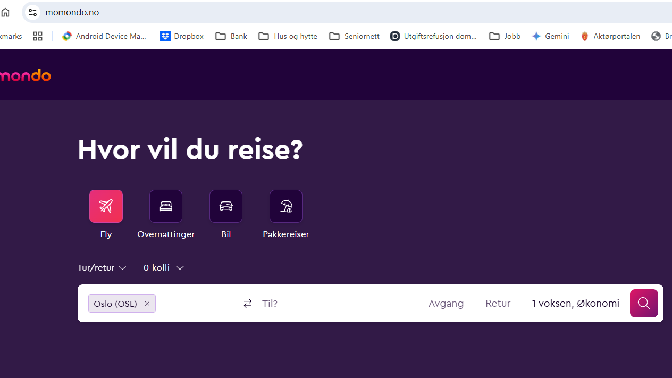The image size is (672, 378).
Task: Open the Bank bookmarks folder
Action: pos(231,36)
